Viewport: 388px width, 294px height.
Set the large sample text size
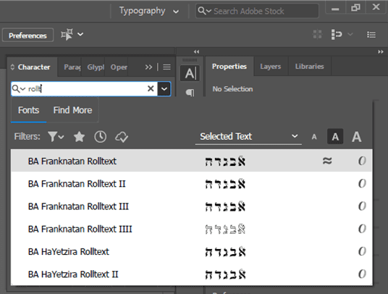[357, 137]
